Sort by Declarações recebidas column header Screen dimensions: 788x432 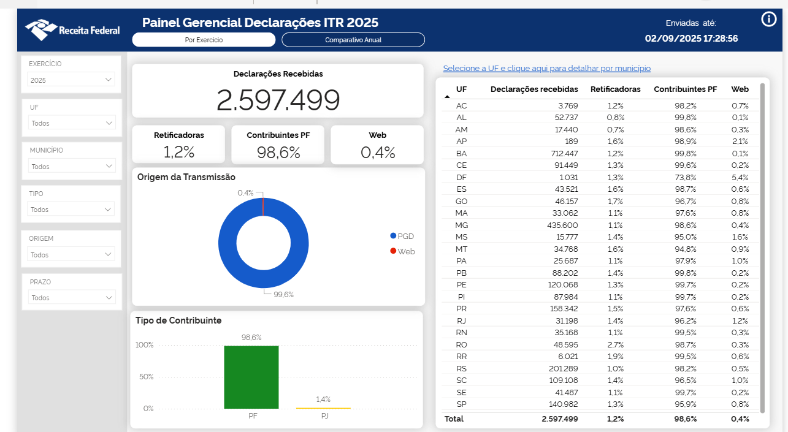[x=534, y=89]
